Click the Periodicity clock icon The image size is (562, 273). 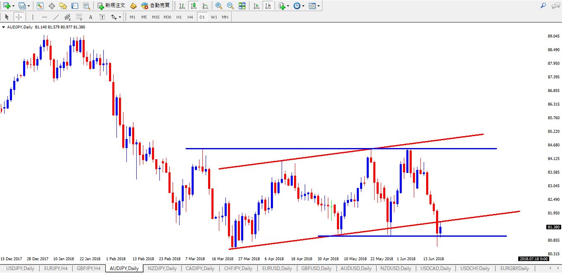(x=297, y=6)
